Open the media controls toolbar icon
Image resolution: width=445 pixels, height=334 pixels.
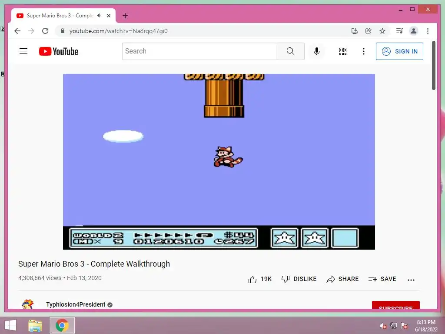[x=400, y=31]
